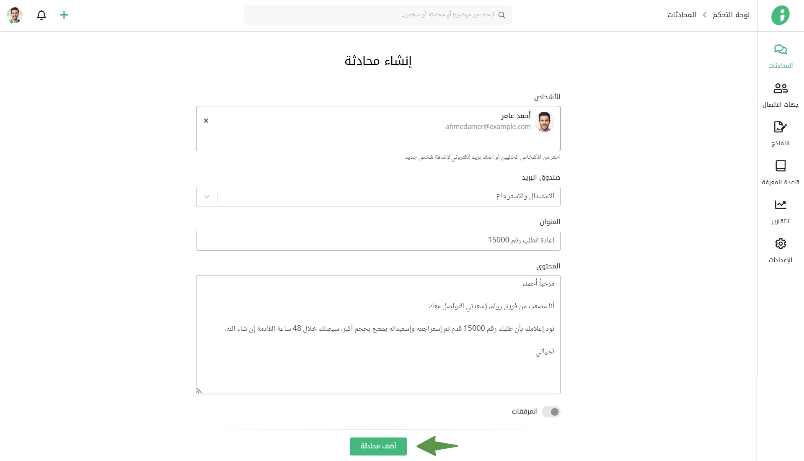Viewport: 804px width, 461px height.
Task: Toggle the attachments (المرفقات) switch
Action: [x=551, y=412]
